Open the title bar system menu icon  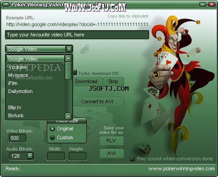tap(6, 4)
